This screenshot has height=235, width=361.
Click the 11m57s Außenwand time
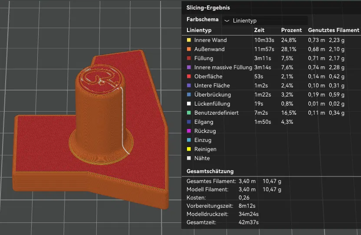tap(264, 49)
